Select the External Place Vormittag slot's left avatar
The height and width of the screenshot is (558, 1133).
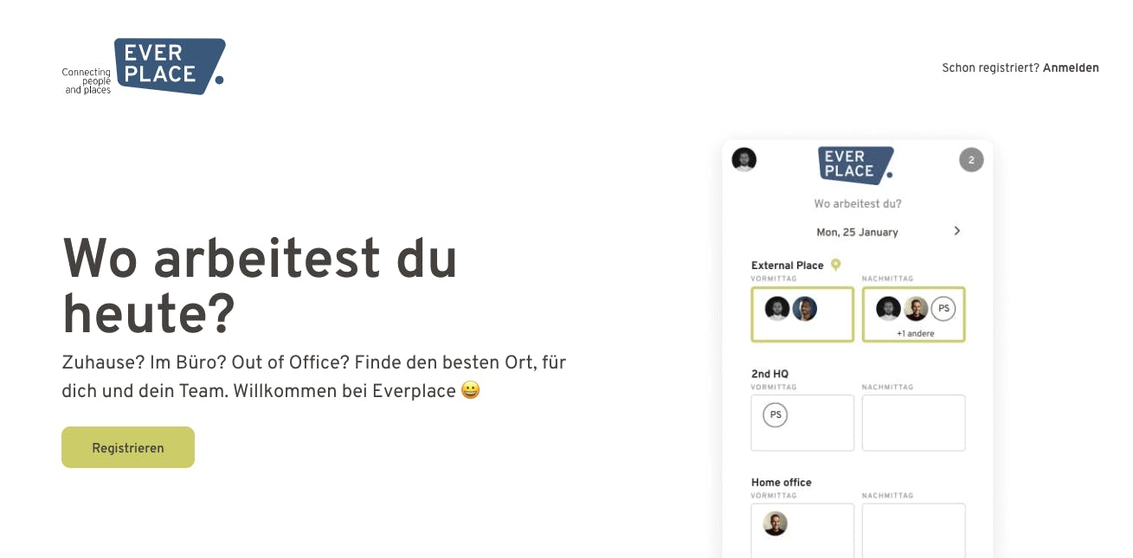777,309
